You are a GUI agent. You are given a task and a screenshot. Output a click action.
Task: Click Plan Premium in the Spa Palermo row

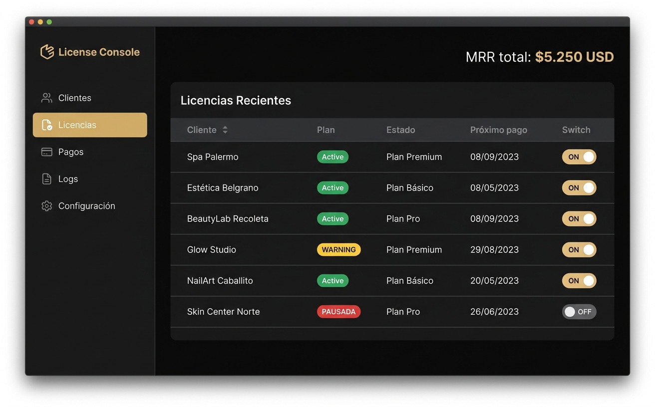click(414, 157)
